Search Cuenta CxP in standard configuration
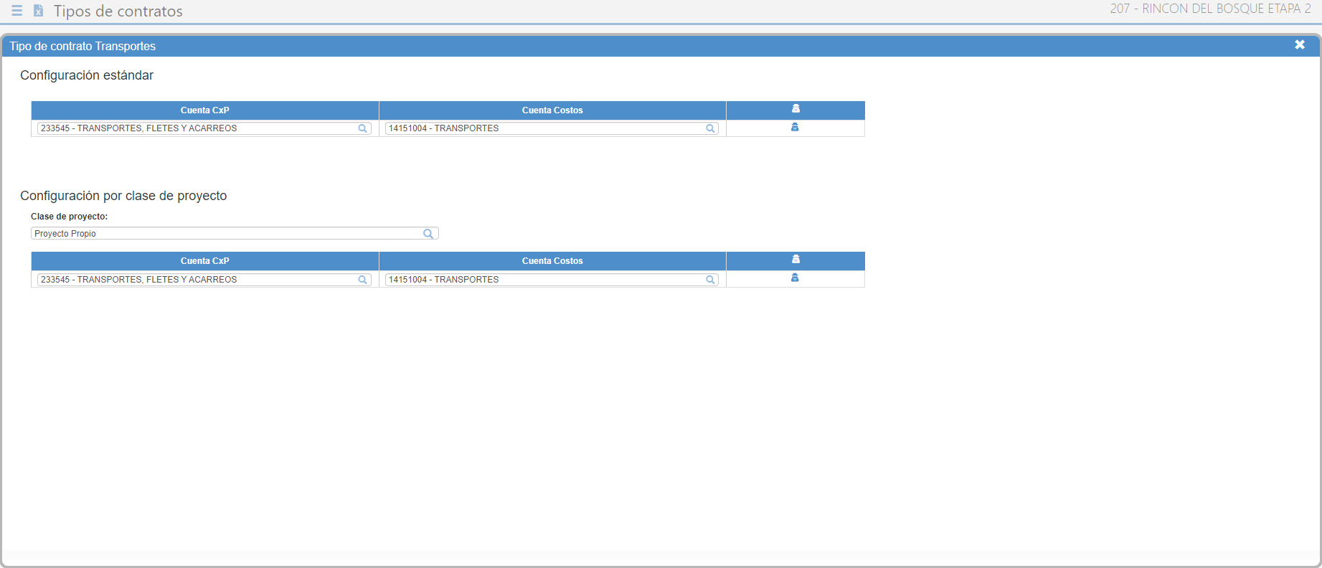Screen dimensions: 1322x568 [363, 128]
